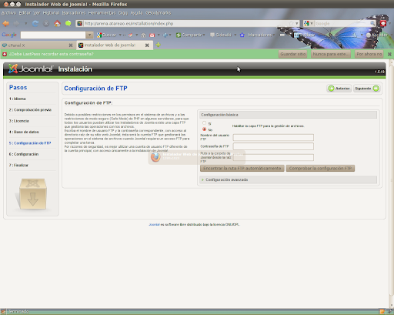Click the Joomla! logo in header

[31, 69]
